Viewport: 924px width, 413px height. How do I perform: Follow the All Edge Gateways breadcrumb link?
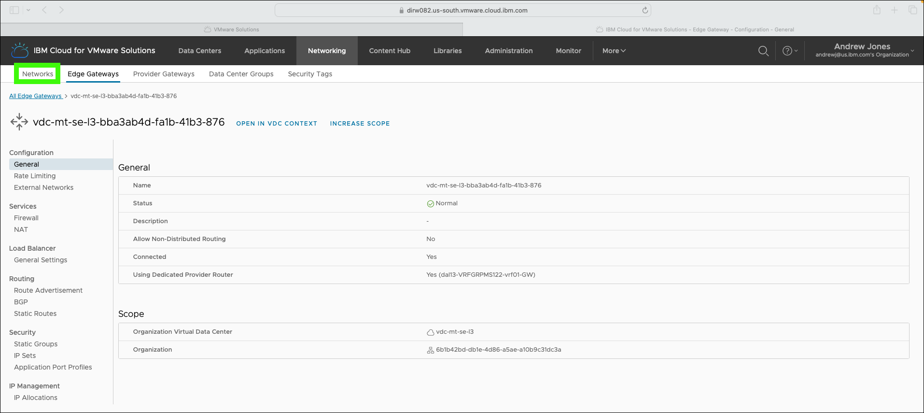pyautogui.click(x=35, y=96)
